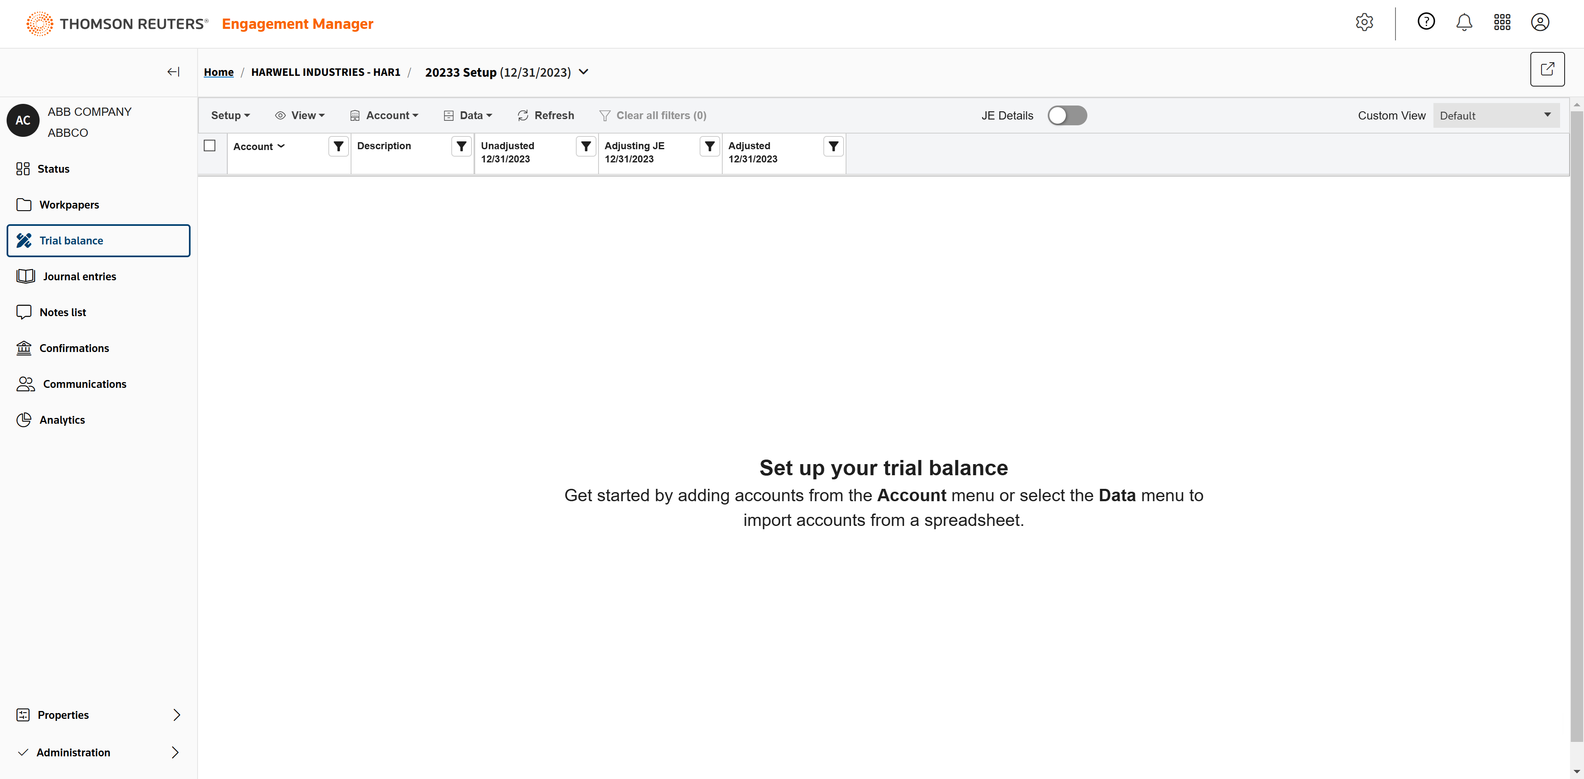1584x779 pixels.
Task: Collapse the left sidebar arrow
Action: [x=173, y=72]
